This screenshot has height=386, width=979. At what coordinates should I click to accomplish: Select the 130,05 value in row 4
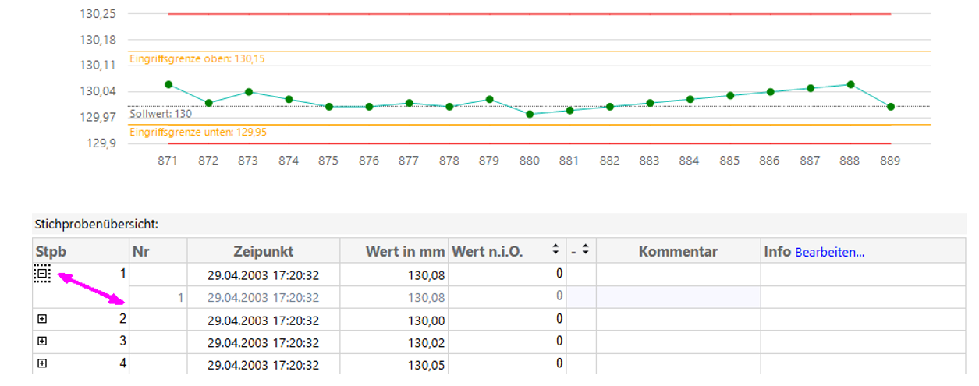click(x=427, y=364)
